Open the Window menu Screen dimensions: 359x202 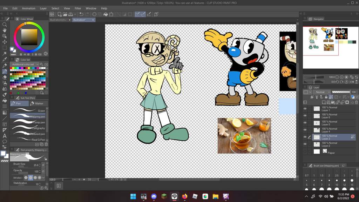click(x=91, y=8)
